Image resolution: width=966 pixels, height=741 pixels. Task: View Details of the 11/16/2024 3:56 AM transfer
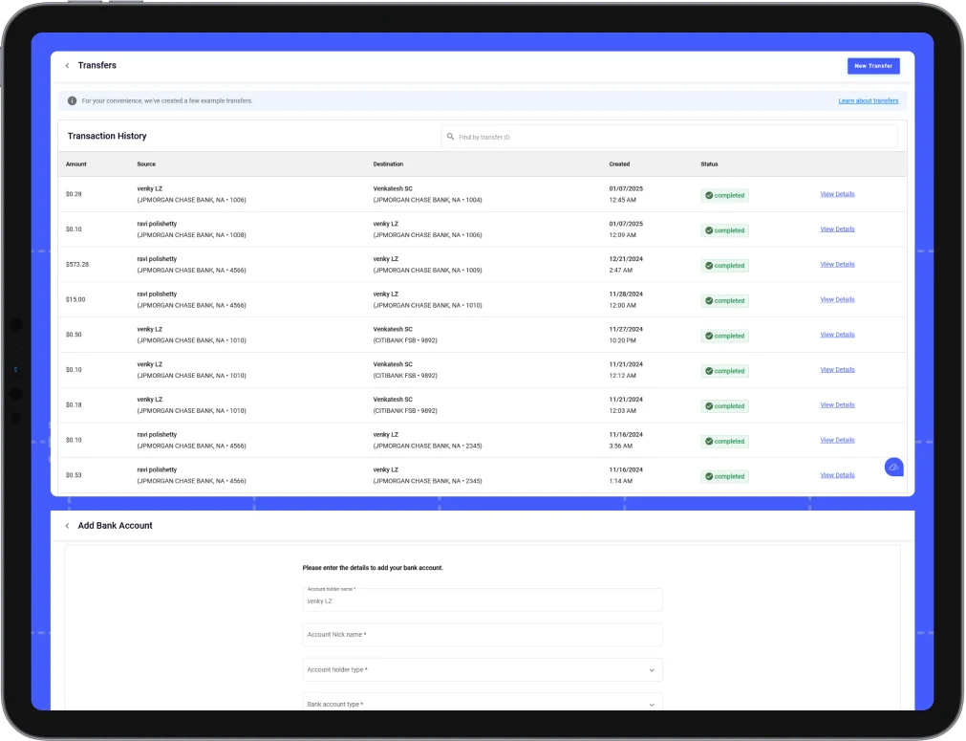(x=837, y=440)
